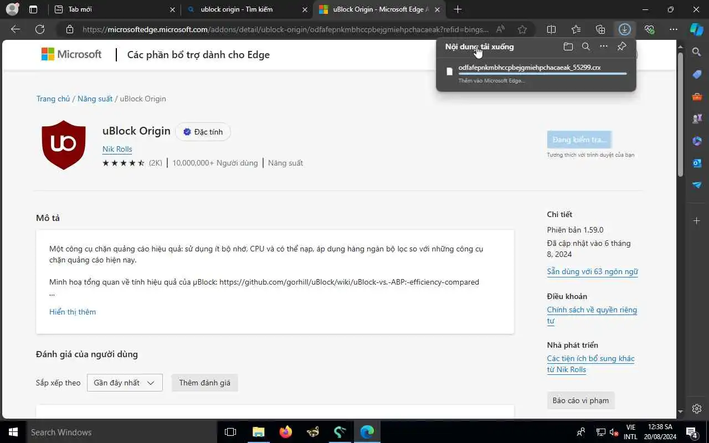
Task: Open more options in downloads popup
Action: coord(604,47)
